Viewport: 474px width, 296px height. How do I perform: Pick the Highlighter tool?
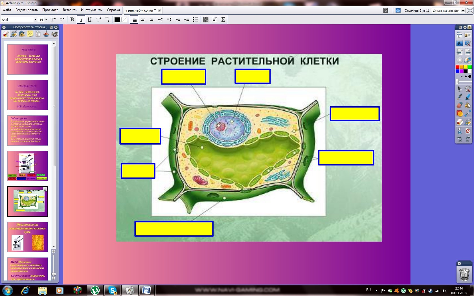[x=468, y=97]
